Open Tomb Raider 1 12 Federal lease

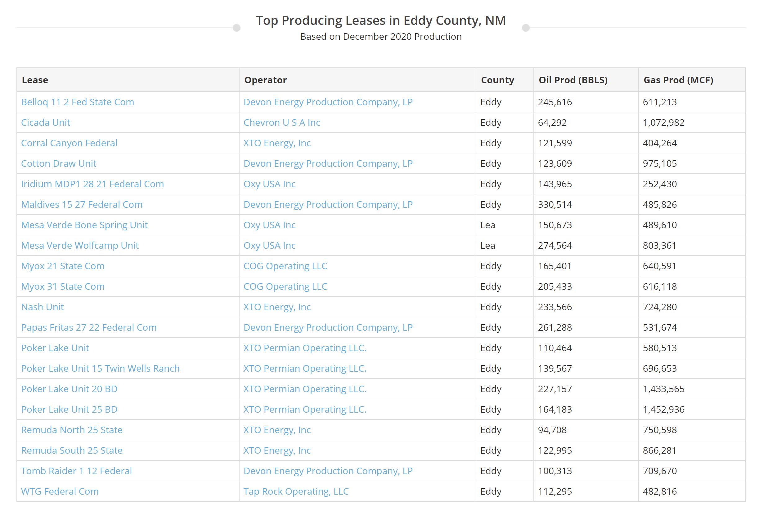pyautogui.click(x=77, y=471)
